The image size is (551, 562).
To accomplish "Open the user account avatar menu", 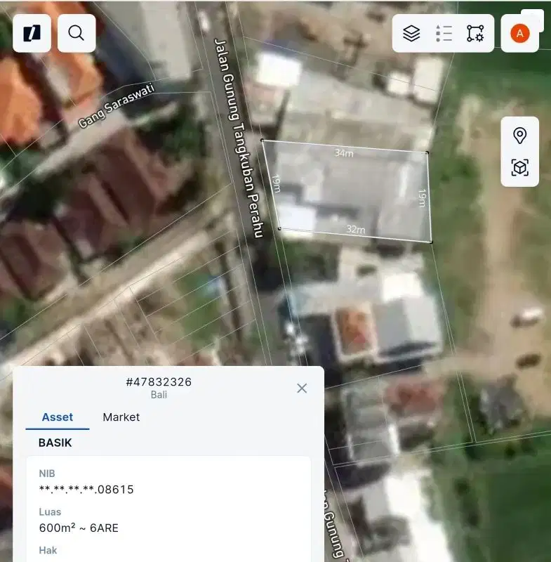I will pos(519,33).
